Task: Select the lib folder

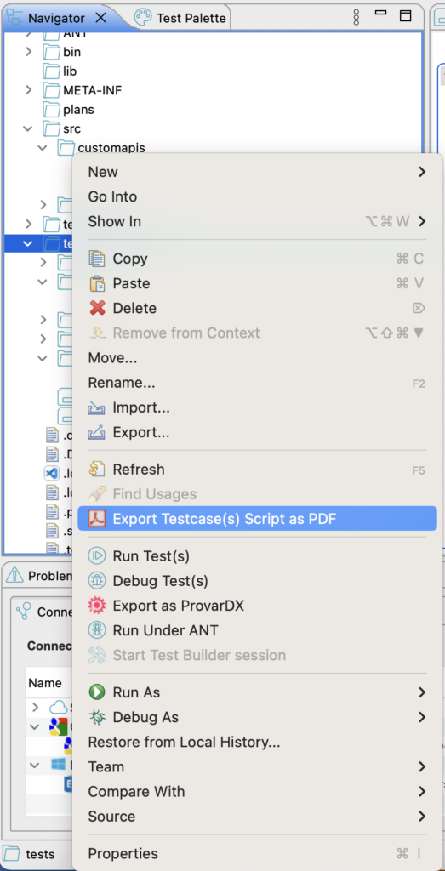Action: click(70, 71)
